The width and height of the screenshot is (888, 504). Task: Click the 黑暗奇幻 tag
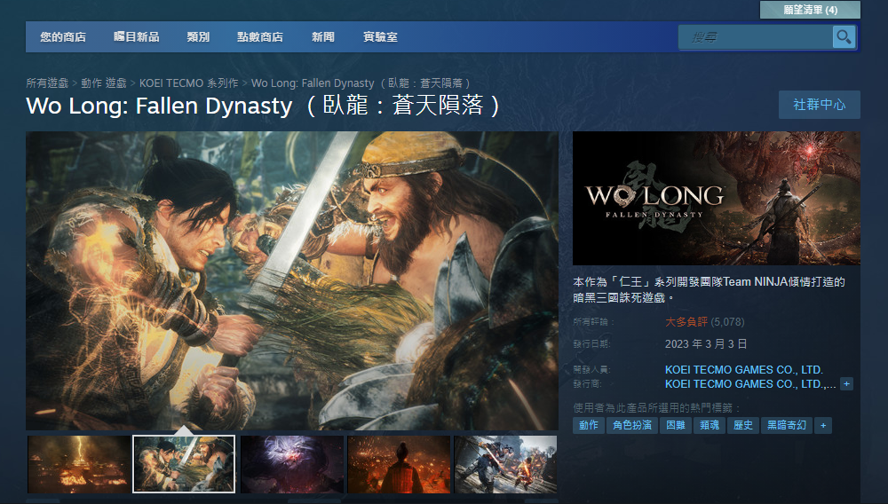click(x=787, y=425)
